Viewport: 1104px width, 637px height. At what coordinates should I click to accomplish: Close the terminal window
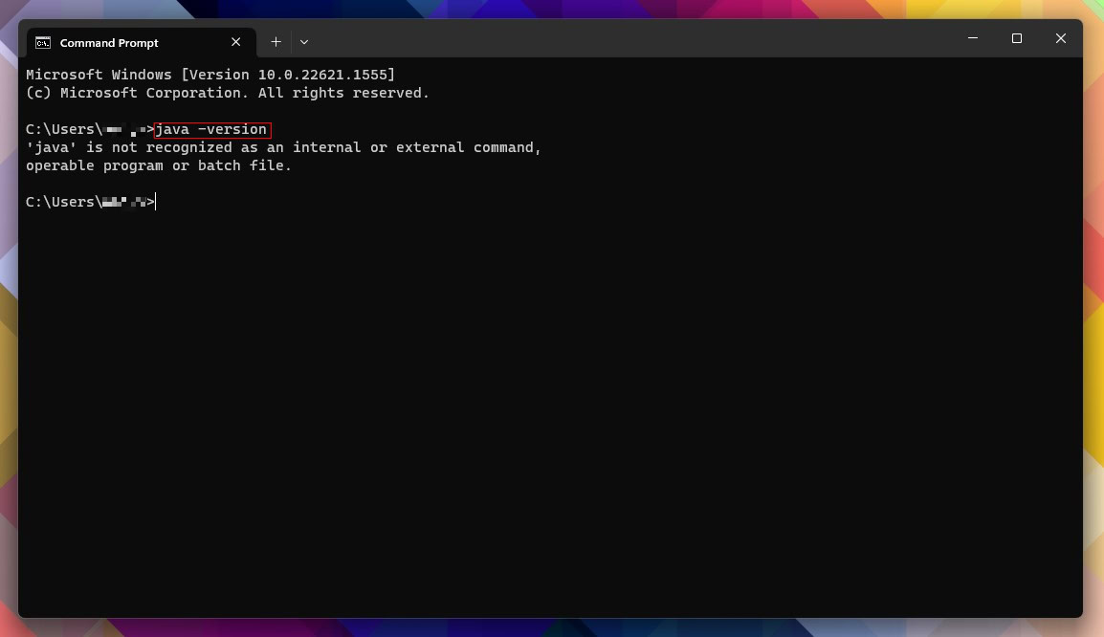click(1060, 38)
